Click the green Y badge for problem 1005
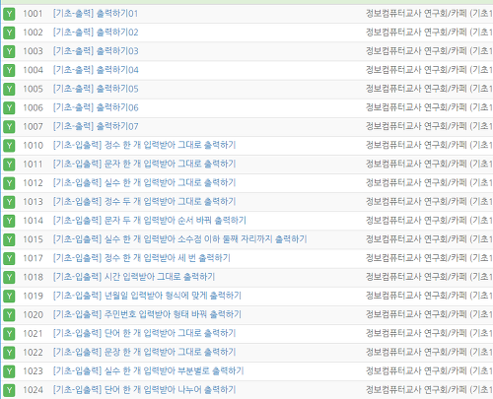The image size is (493, 399). [9, 89]
